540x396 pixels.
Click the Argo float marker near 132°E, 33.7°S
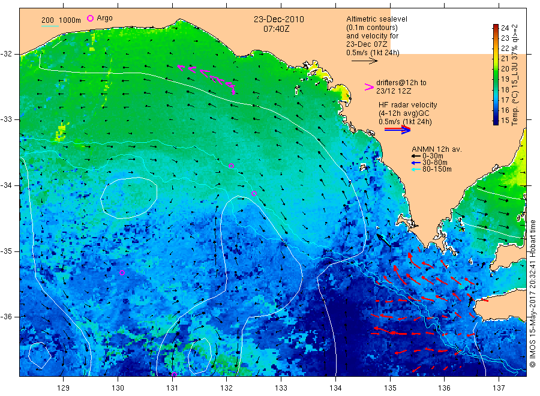pos(232,166)
